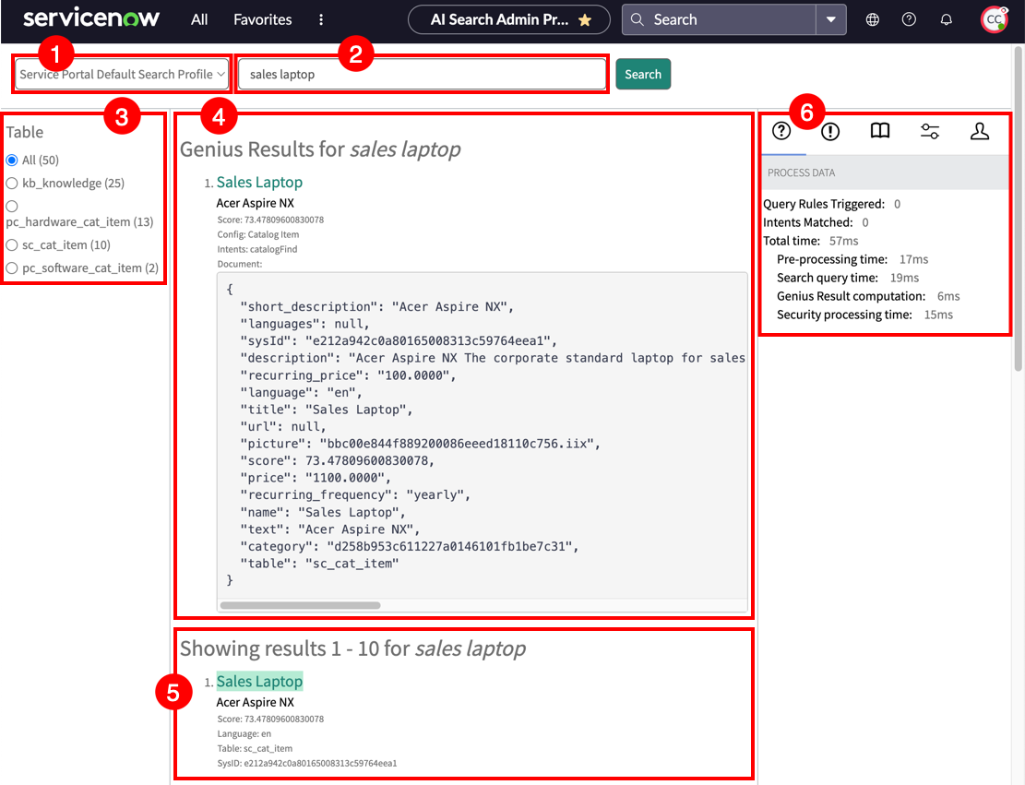Click the 'Intents: catalogFind' text

click(256, 249)
